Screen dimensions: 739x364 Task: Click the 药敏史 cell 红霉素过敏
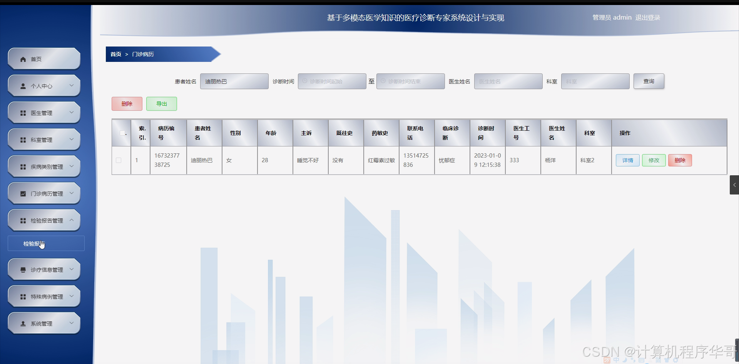(381, 160)
